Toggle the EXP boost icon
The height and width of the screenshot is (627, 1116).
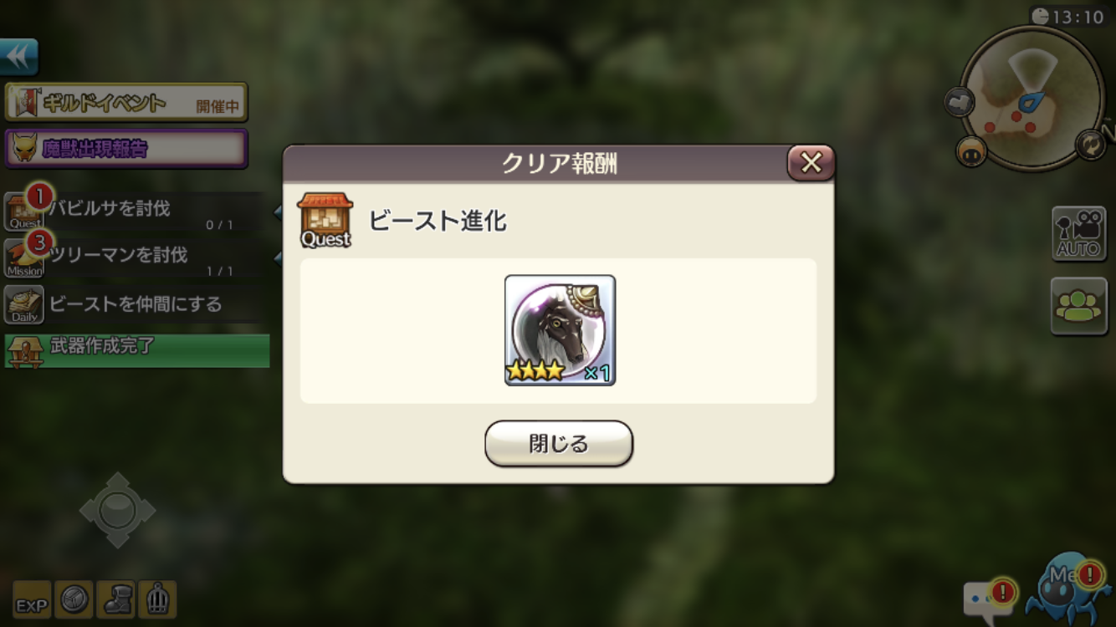[33, 601]
